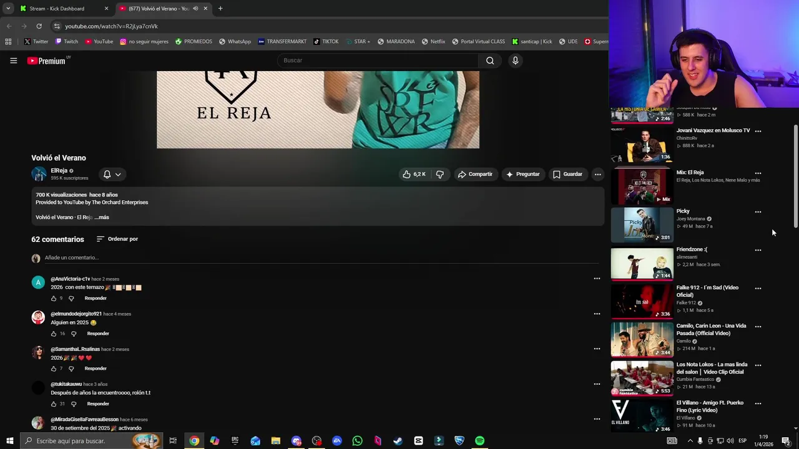
Task: Reply to the 2026 con este temazo comment
Action: point(96,298)
